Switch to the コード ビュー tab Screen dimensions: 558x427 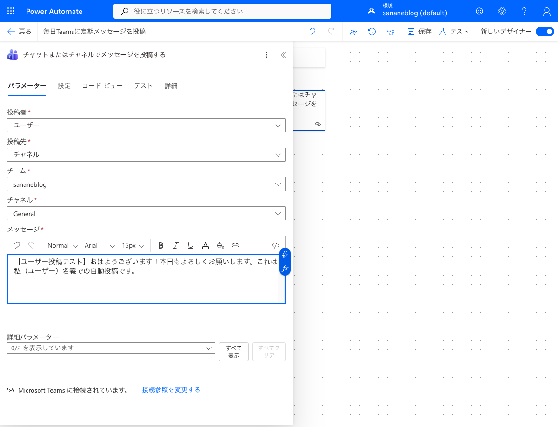point(102,86)
